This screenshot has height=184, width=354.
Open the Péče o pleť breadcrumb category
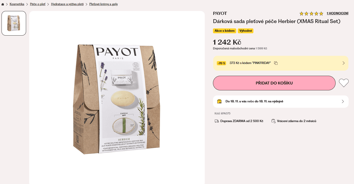click(x=37, y=4)
